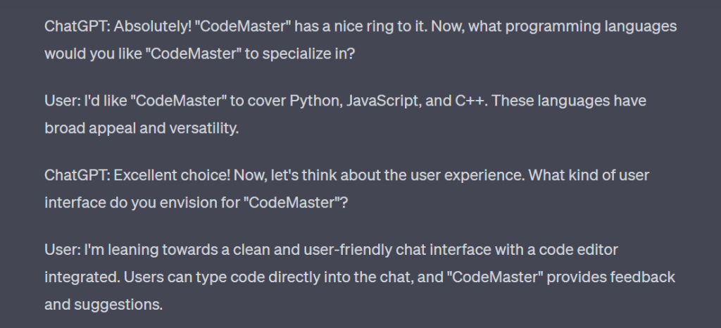Click "Excellent choice!" in ChatGPT reply
Screen dimensions: 721x328
pos(172,175)
